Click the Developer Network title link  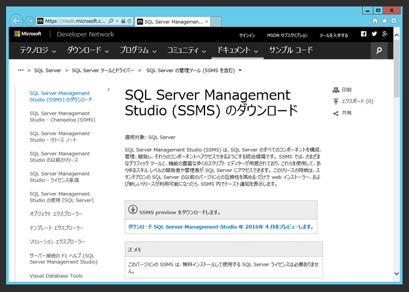tap(85, 34)
